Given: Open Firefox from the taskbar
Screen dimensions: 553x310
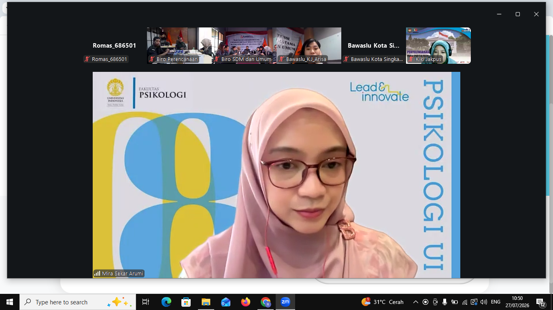Looking at the screenshot, I should (246, 302).
